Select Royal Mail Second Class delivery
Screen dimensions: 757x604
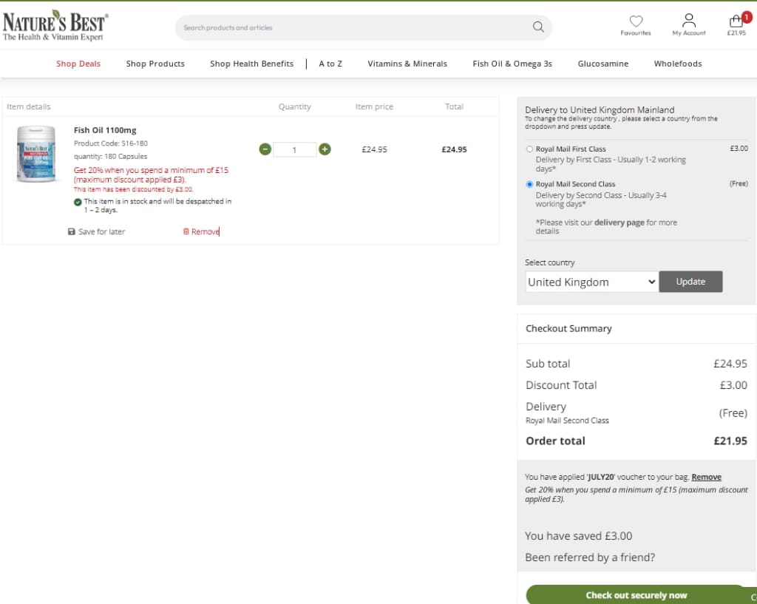529,184
